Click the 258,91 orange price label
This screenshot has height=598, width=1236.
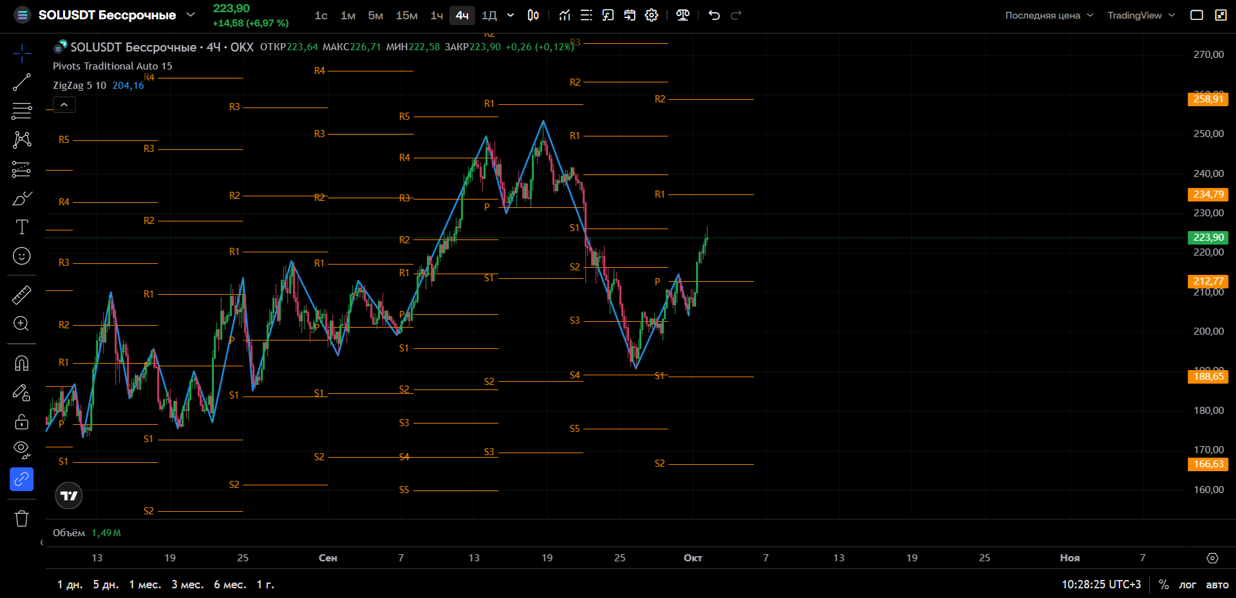[x=1208, y=99]
